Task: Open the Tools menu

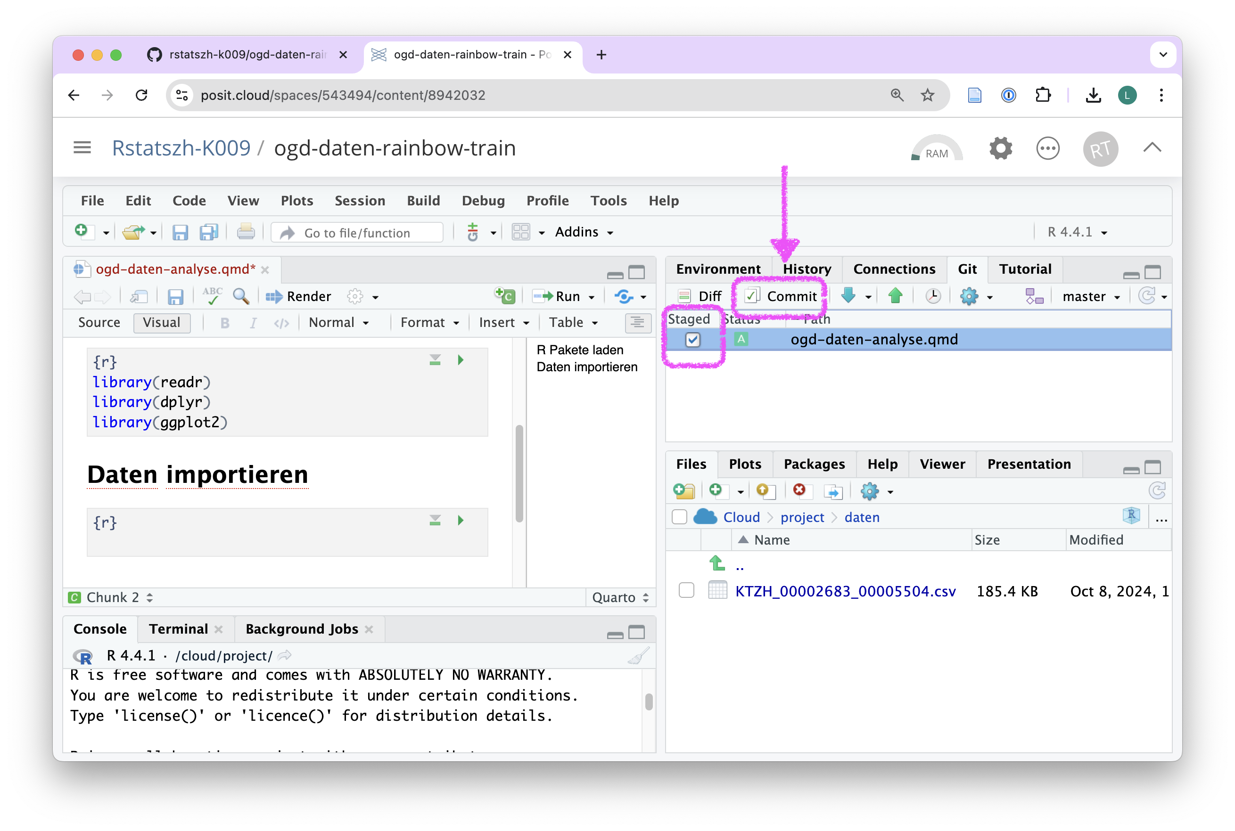Action: point(608,200)
